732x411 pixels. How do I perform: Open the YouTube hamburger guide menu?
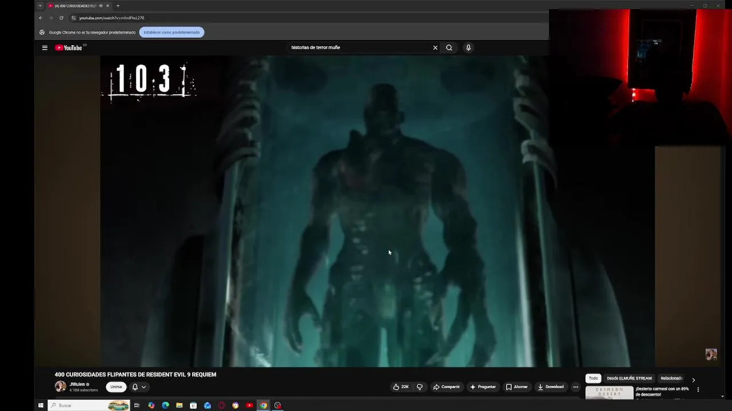click(45, 48)
